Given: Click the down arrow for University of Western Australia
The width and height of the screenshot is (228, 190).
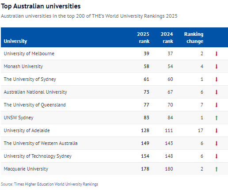Looking at the screenshot, I should (x=217, y=143).
